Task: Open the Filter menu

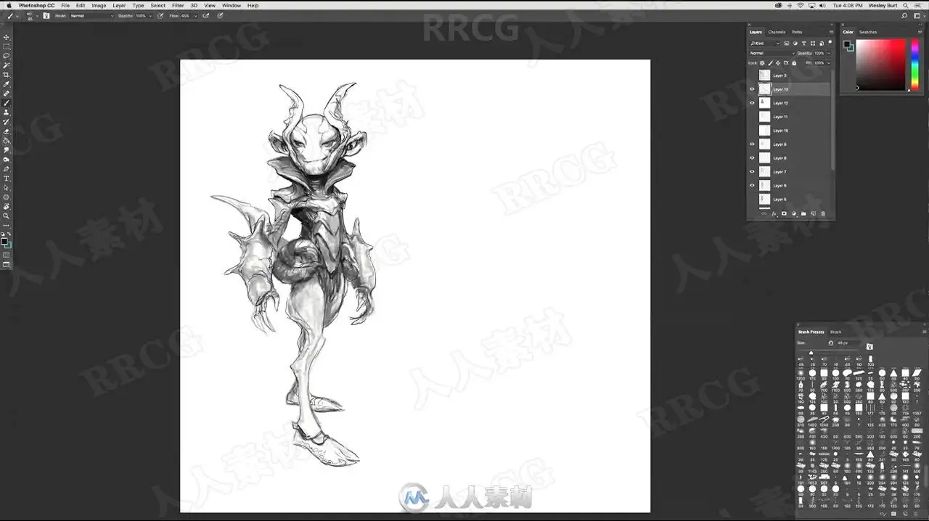Action: [178, 5]
